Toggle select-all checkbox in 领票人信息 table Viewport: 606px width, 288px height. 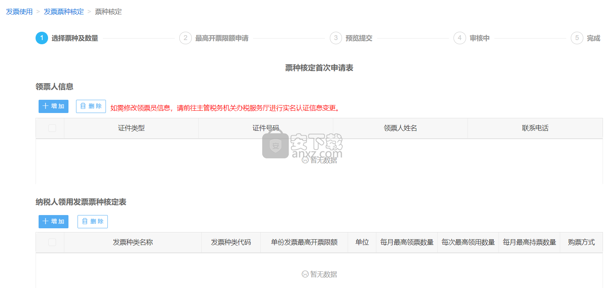(52, 128)
